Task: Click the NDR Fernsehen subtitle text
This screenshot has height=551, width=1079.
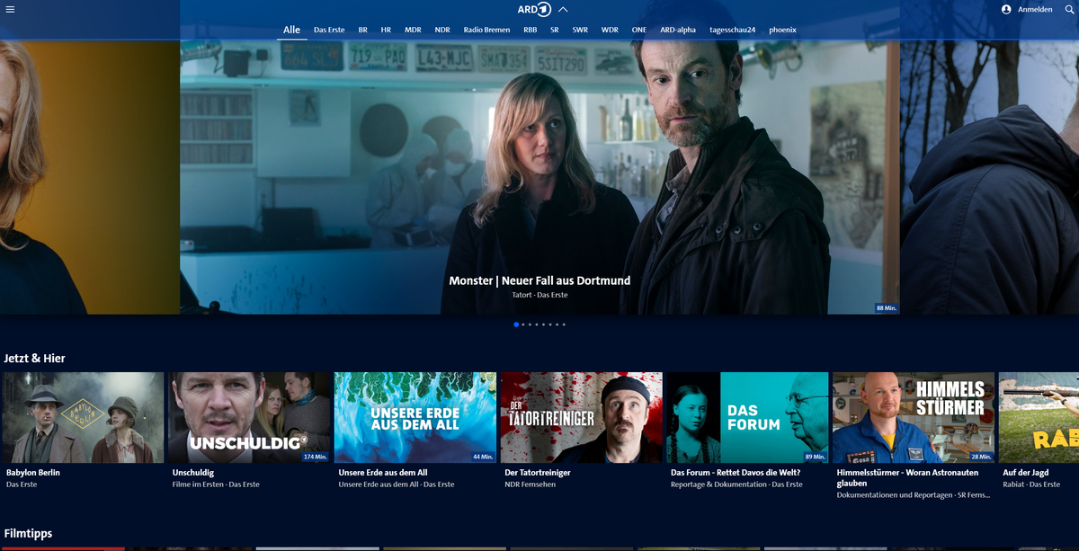Action: (x=531, y=484)
